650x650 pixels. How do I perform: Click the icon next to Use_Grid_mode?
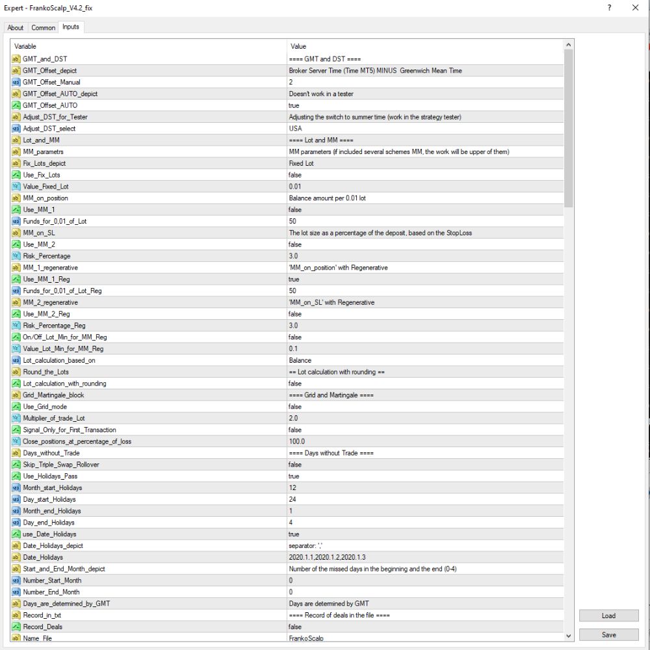16,407
